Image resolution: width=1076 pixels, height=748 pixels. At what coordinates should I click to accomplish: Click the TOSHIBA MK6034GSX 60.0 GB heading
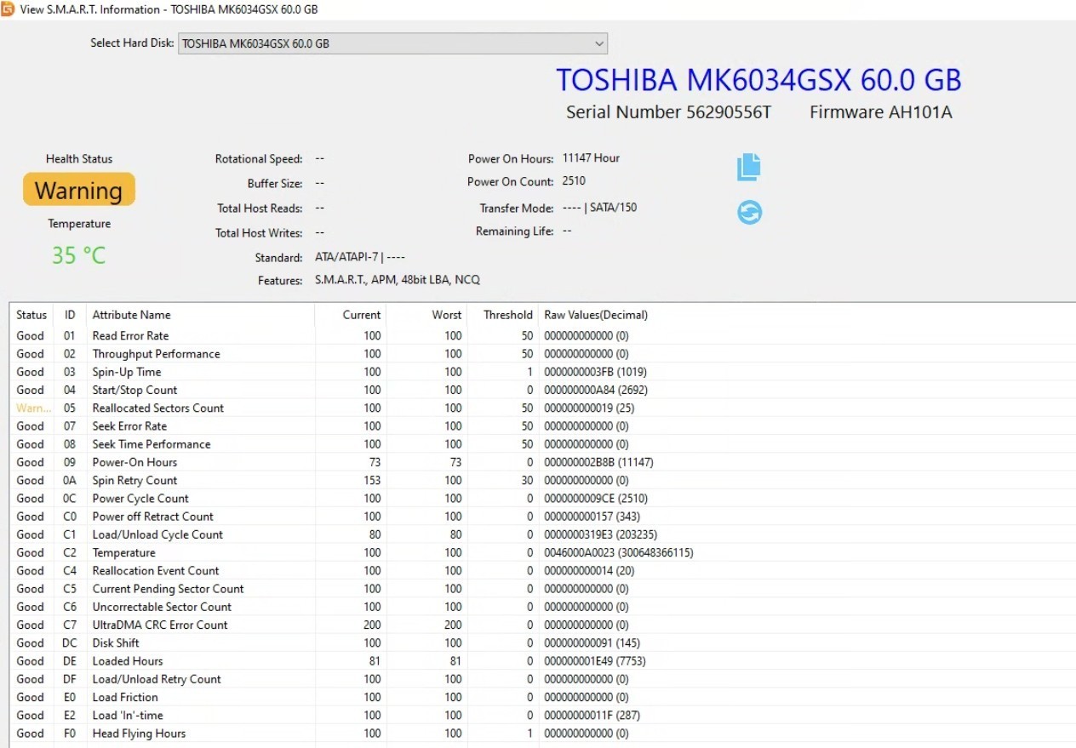(x=758, y=80)
